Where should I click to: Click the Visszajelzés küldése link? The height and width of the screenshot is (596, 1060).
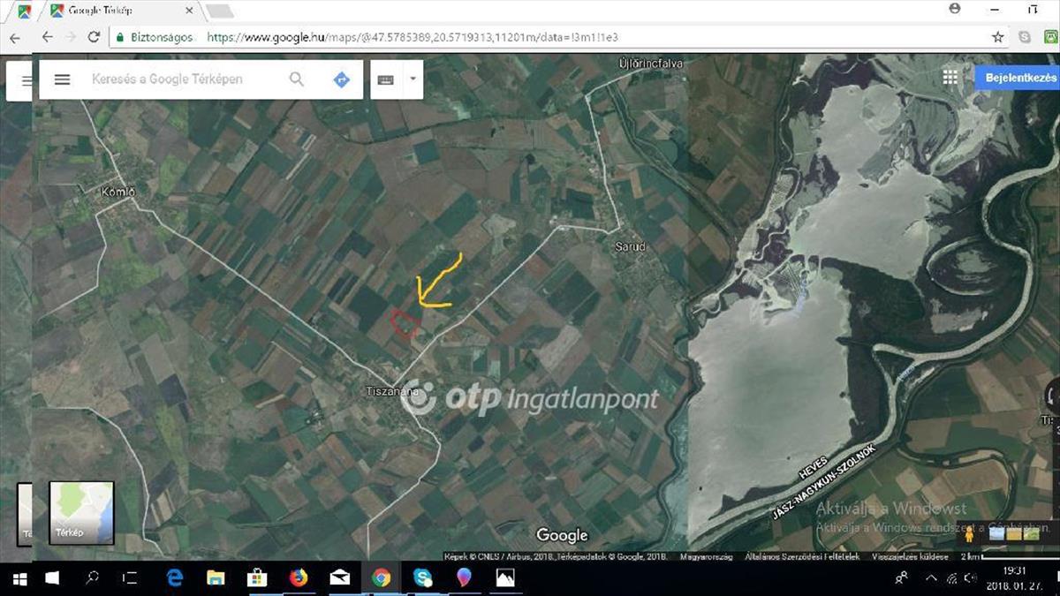click(x=910, y=557)
